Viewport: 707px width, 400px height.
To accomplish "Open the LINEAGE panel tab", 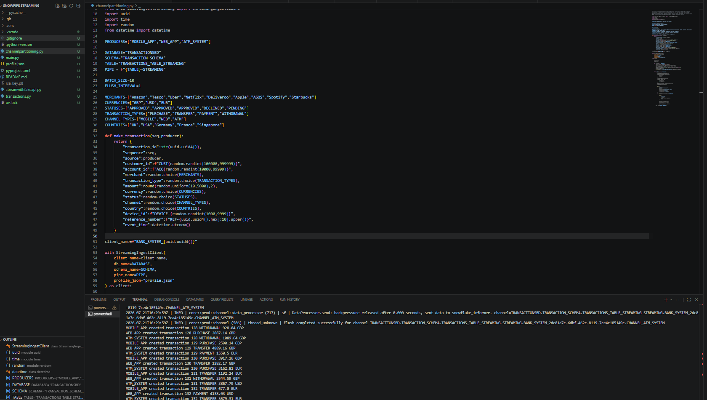I will pos(247,300).
